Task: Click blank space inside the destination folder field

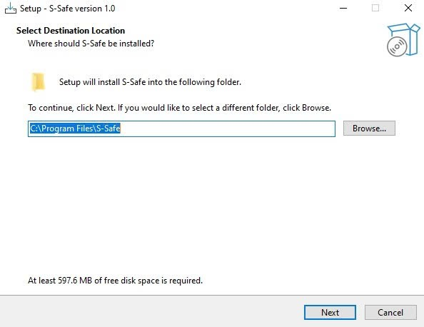Action: pyautogui.click(x=227, y=129)
